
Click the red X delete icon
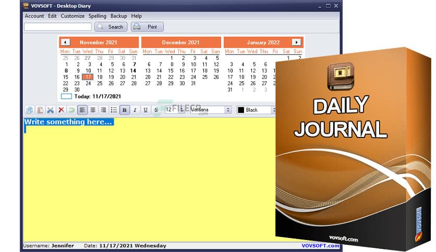[61, 110]
